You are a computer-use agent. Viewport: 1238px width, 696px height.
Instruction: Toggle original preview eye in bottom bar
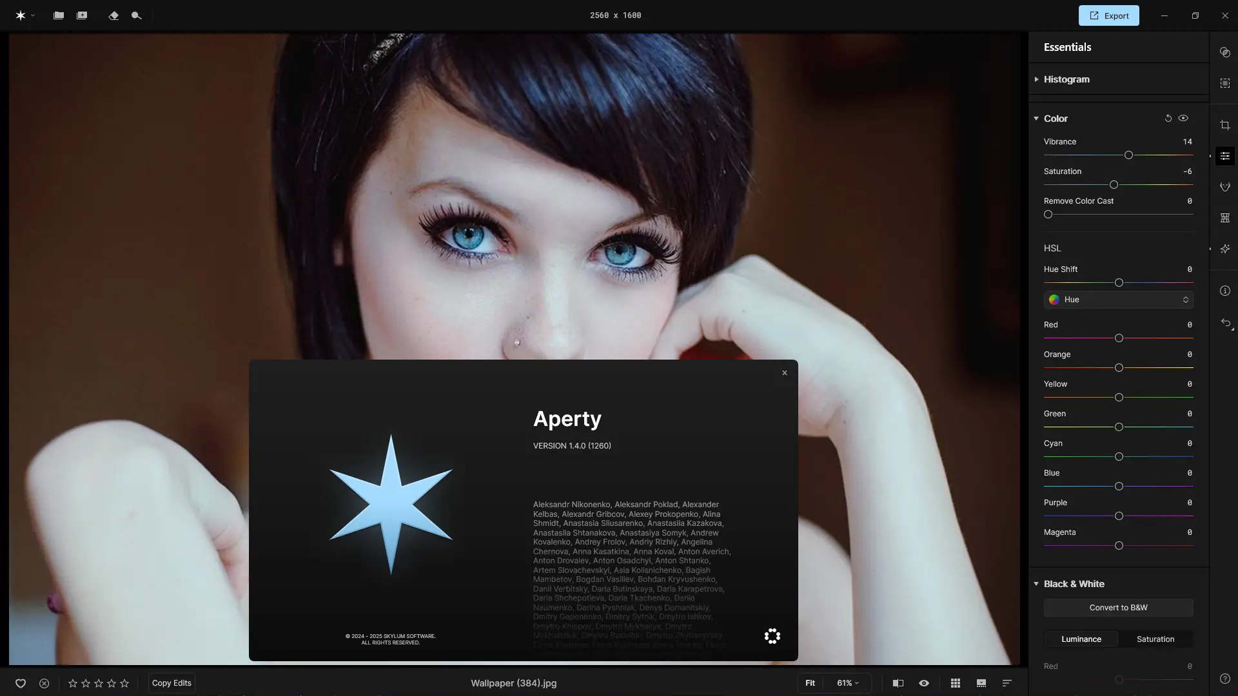tap(924, 683)
